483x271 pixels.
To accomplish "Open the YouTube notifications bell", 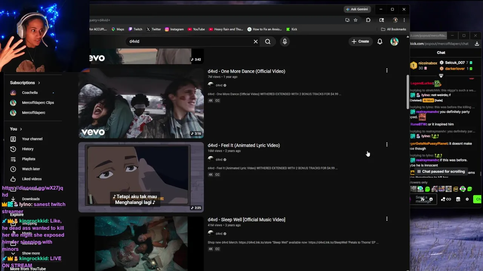I will coord(380,41).
